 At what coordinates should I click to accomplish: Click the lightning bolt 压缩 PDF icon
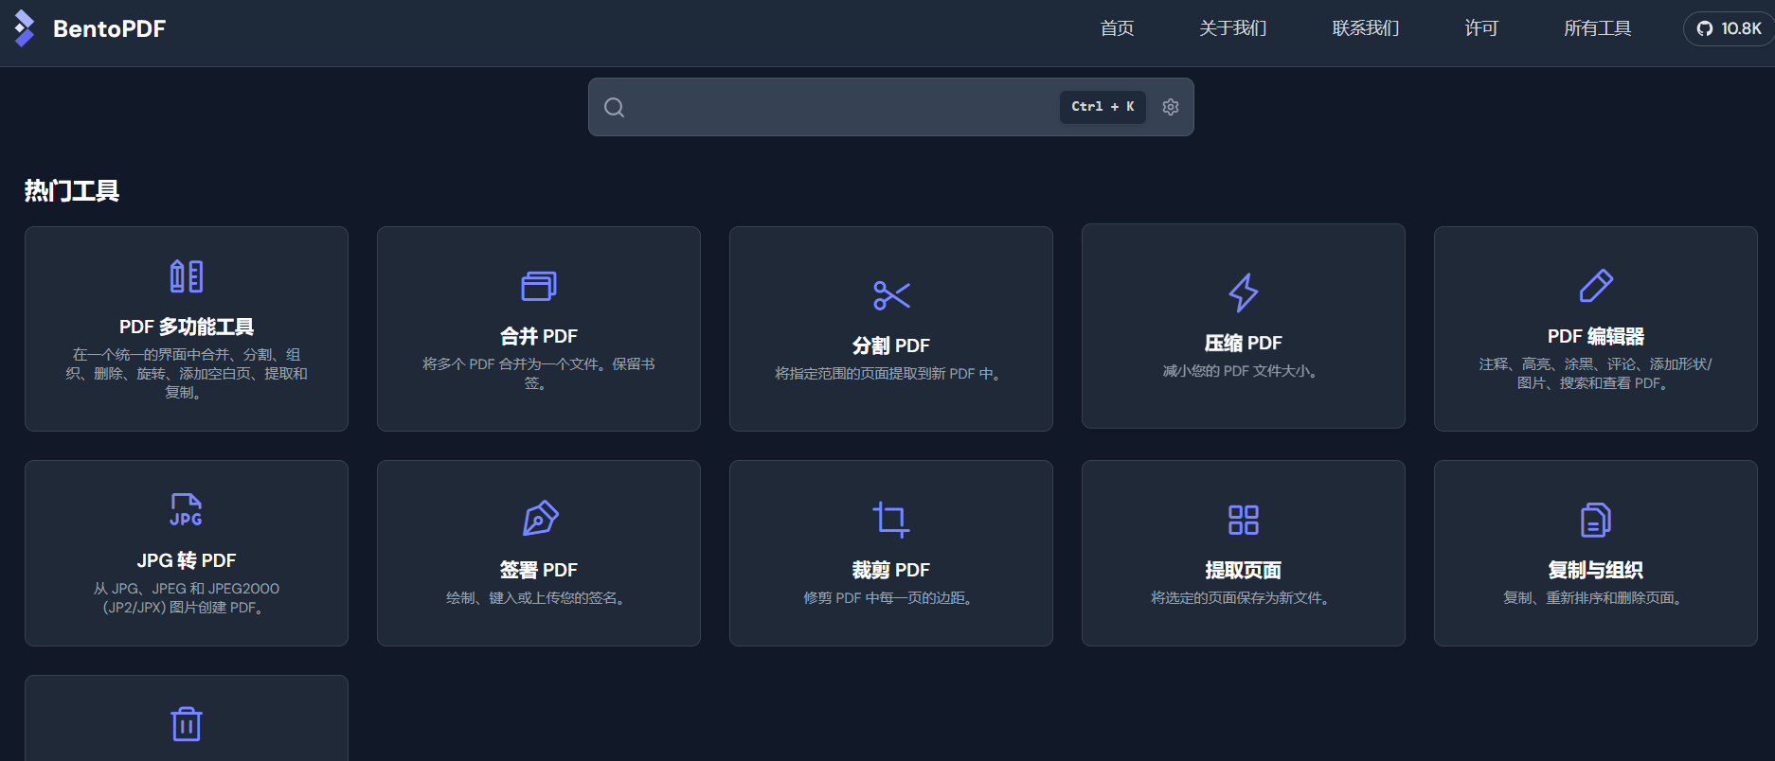(1243, 292)
